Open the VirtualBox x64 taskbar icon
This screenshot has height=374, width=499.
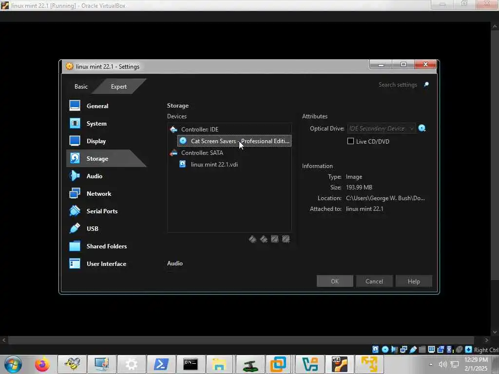pos(339,364)
